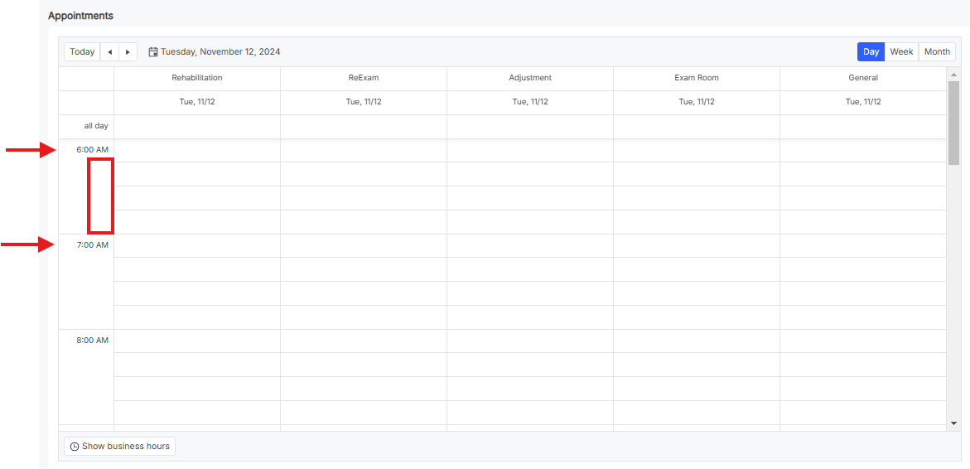Select the Rehabilitation column header
970x469 pixels.
(x=197, y=78)
